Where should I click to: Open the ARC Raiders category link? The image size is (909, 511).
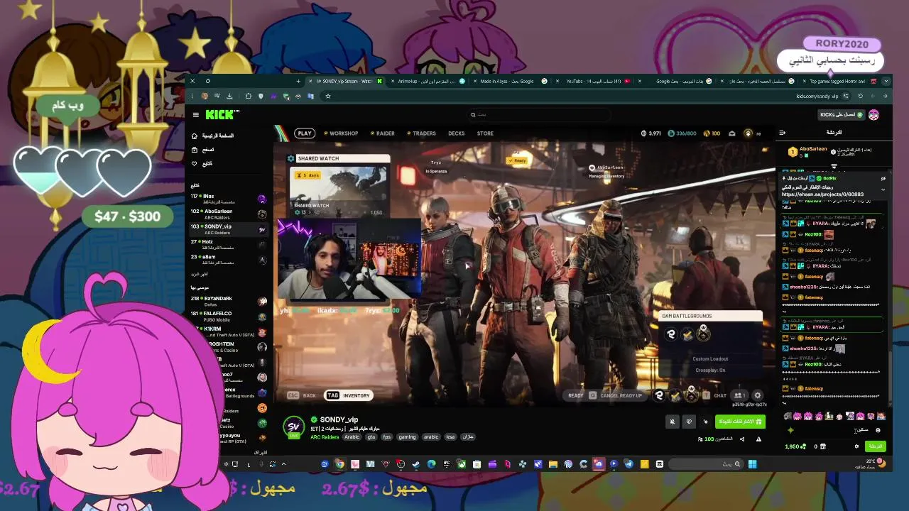pos(325,437)
